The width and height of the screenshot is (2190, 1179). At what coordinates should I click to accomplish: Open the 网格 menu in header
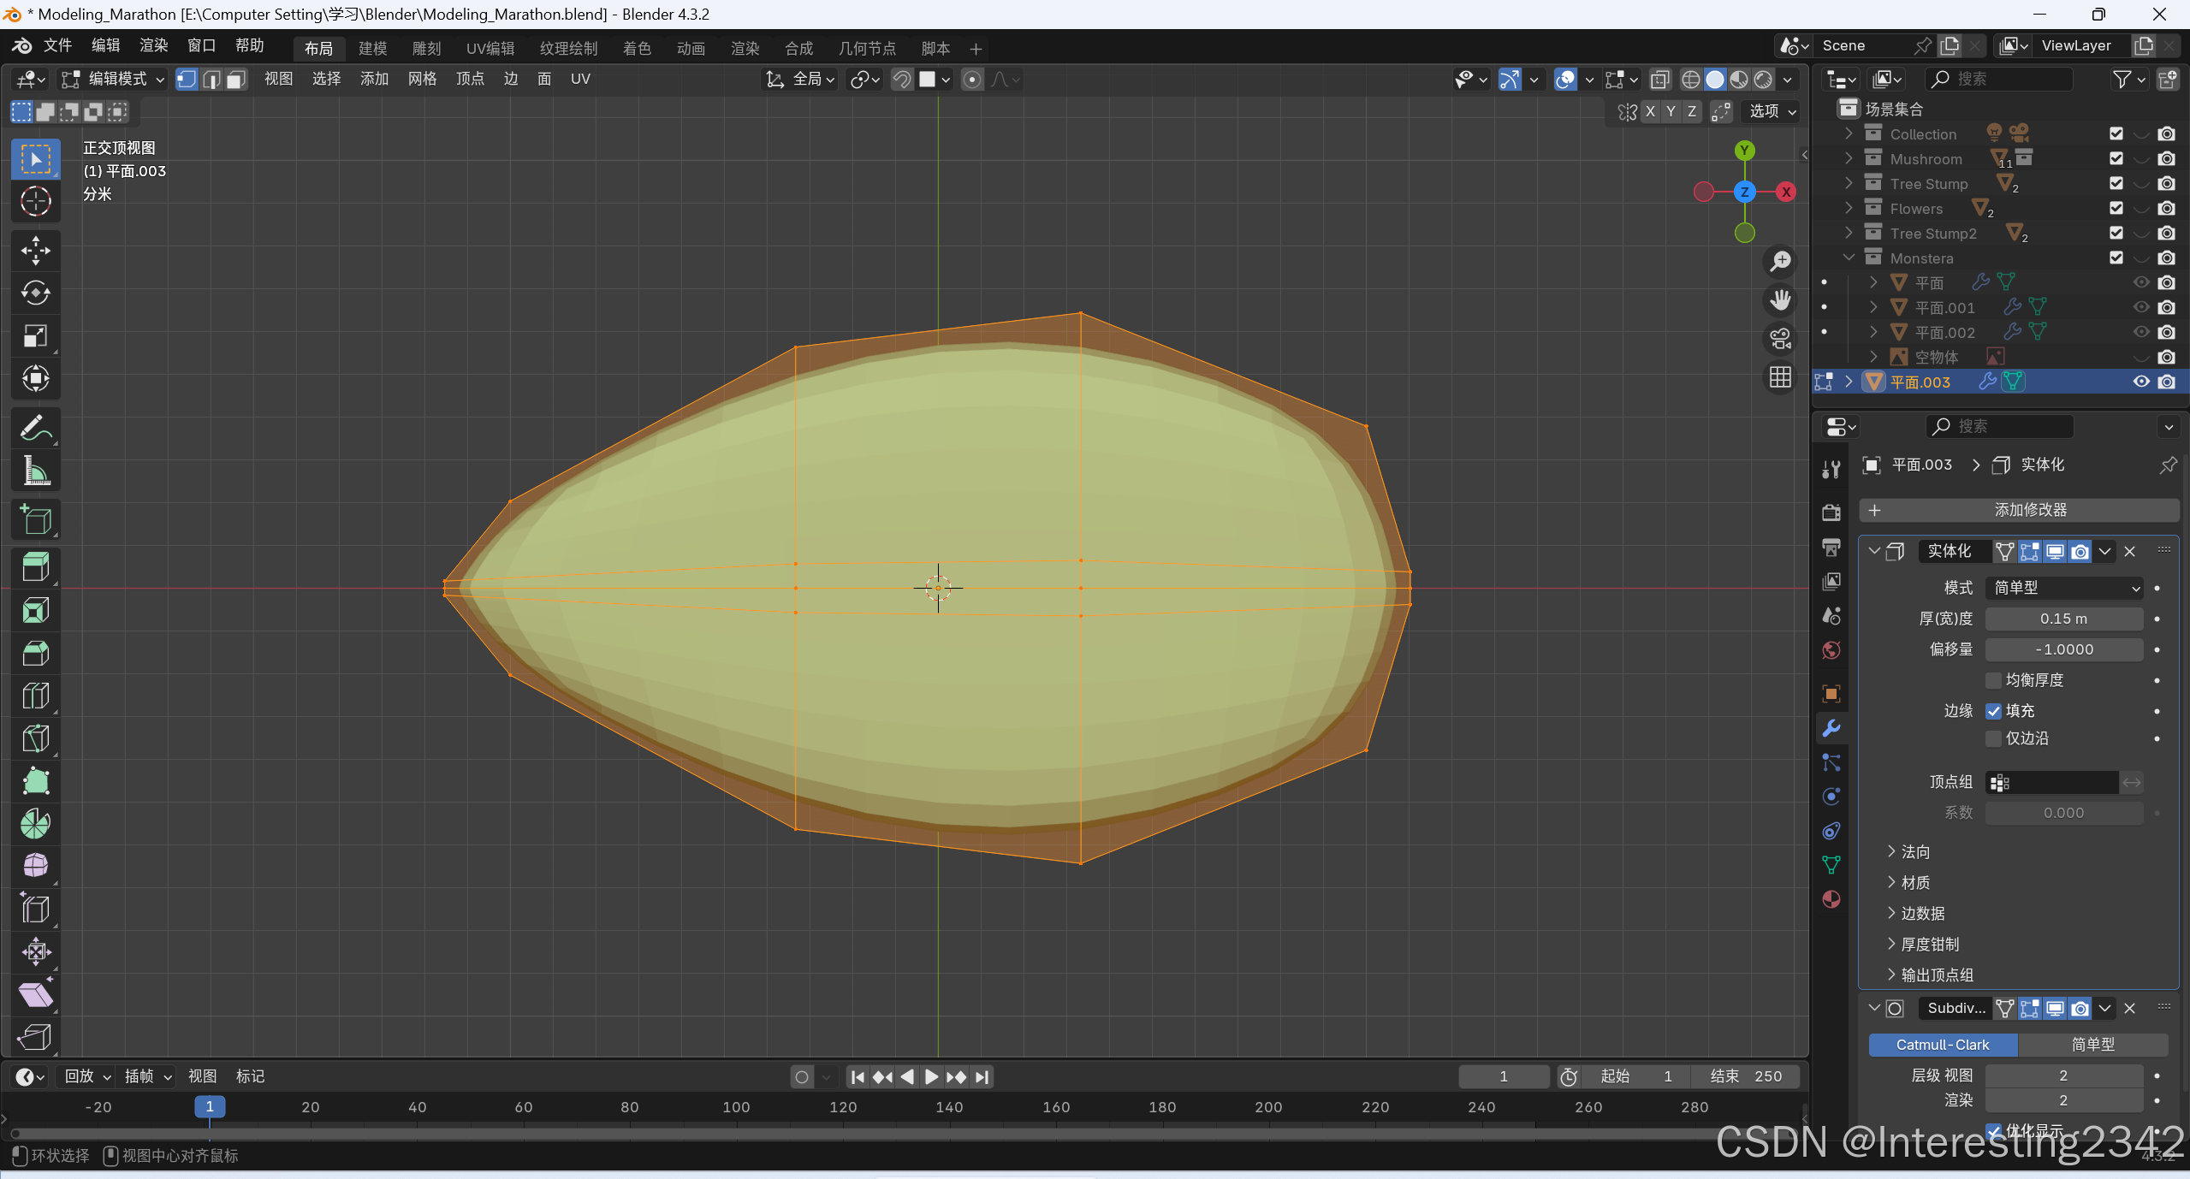(422, 80)
